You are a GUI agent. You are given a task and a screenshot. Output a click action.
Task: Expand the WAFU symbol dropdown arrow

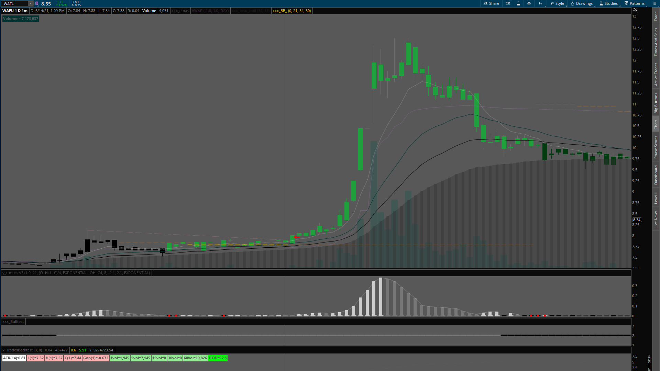(30, 3)
